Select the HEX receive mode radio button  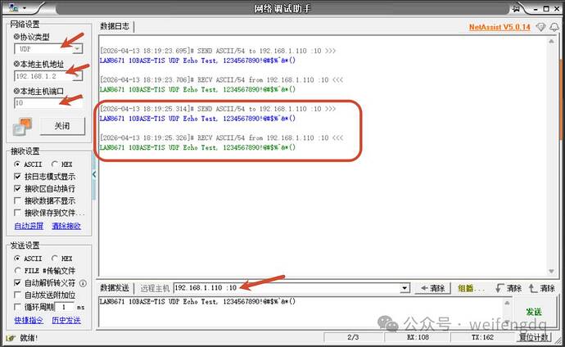(54, 164)
